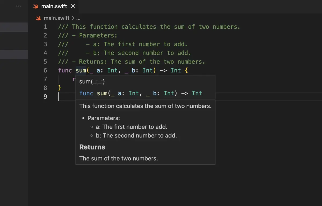This screenshot has width=322, height=206.
Task: Click line number 1 in the gutter
Action: (45, 27)
